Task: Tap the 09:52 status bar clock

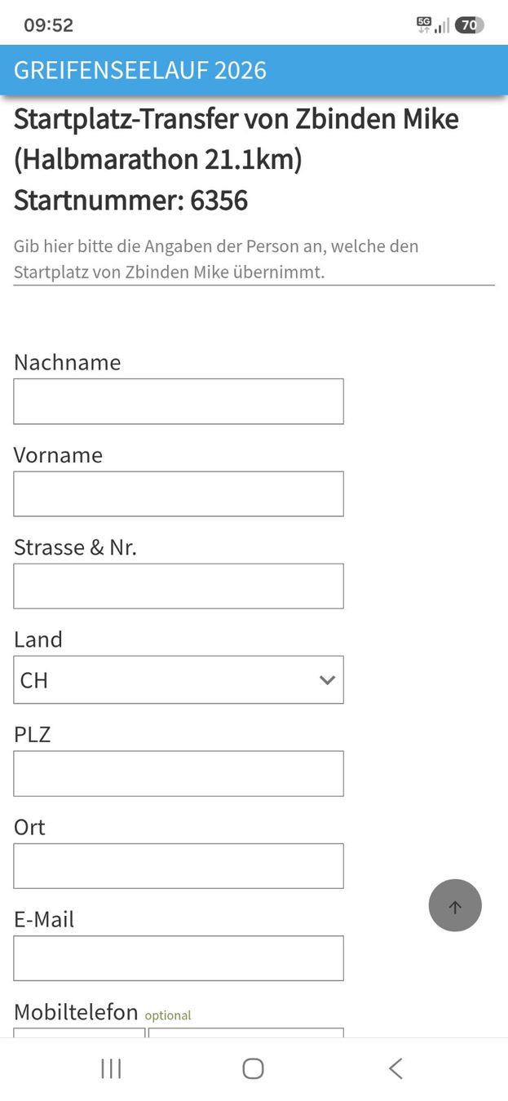Action: [49, 25]
